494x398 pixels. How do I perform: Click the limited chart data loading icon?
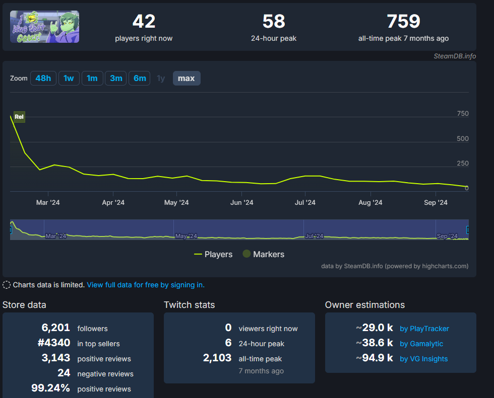(x=7, y=285)
